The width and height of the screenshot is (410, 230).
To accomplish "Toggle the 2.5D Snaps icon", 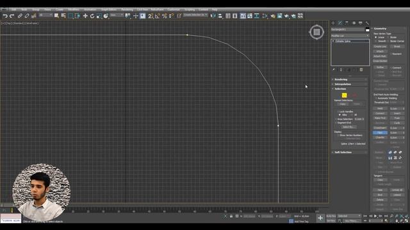I will click(151, 16).
